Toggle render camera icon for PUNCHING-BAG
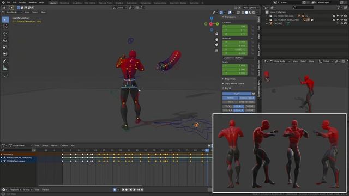 pyautogui.click(x=345, y=16)
